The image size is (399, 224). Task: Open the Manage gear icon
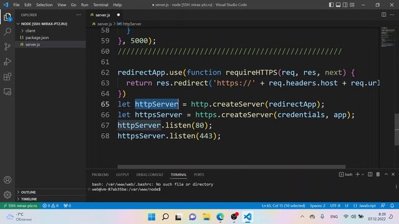pyautogui.click(x=7, y=195)
